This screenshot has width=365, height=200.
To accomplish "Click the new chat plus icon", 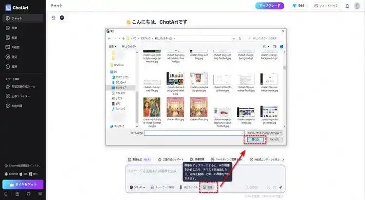I will [62, 18].
